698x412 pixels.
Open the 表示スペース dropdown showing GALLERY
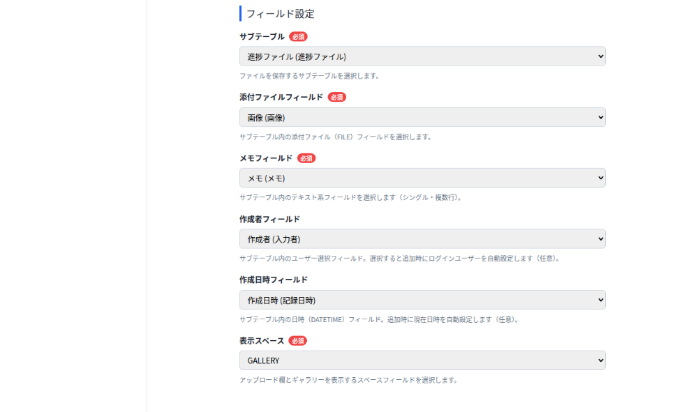[x=422, y=360]
